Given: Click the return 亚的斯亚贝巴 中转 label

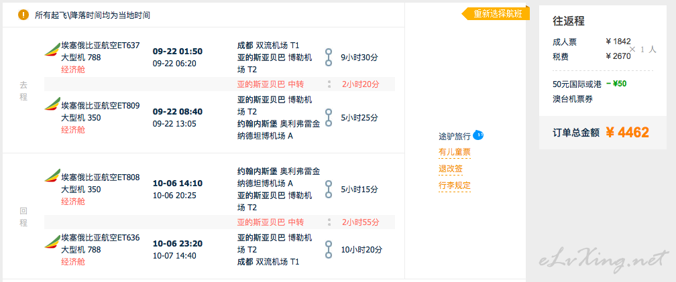Looking at the screenshot, I should coord(271,222).
